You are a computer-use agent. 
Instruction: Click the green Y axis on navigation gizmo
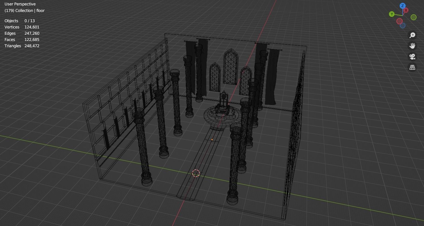pyautogui.click(x=392, y=14)
